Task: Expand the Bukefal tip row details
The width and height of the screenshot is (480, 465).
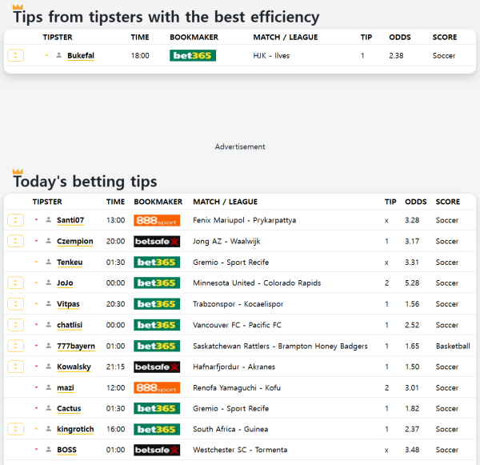Action: coord(16,56)
